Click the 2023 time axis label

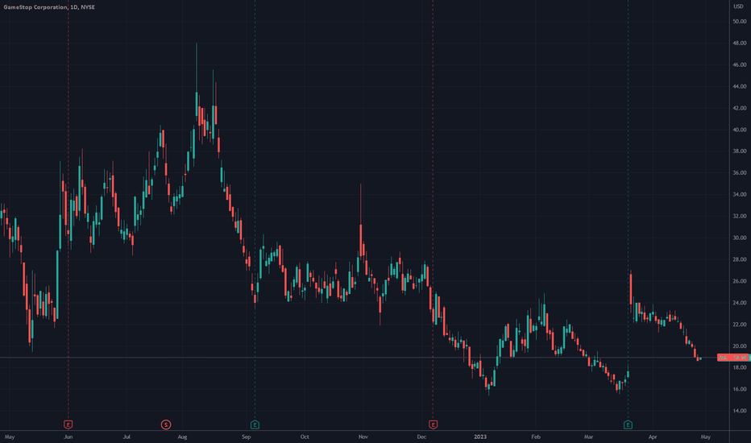pos(480,437)
